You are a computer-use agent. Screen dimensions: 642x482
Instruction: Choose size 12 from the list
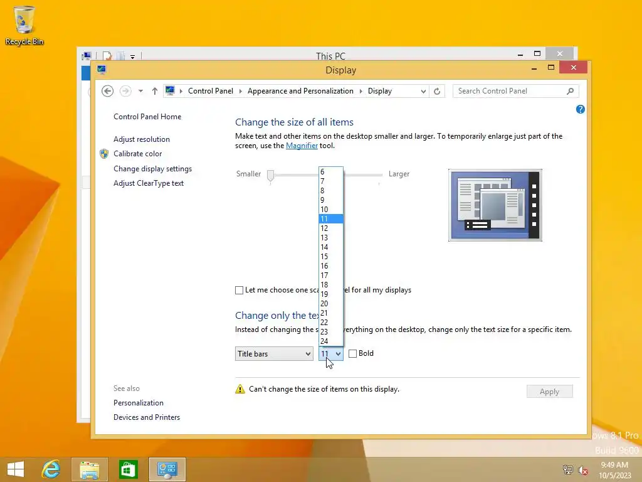click(331, 228)
